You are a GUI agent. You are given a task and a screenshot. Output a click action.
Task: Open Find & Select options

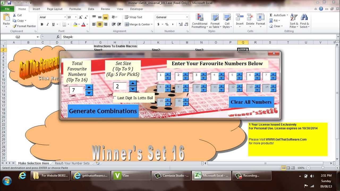point(304,21)
